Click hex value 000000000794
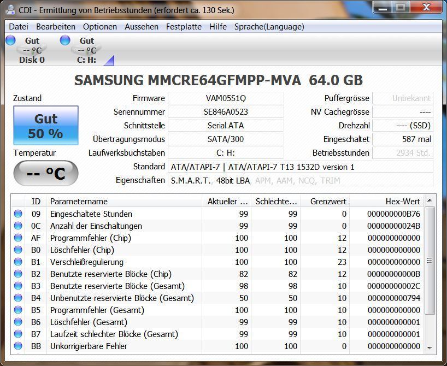This screenshot has width=447, height=366. (393, 298)
